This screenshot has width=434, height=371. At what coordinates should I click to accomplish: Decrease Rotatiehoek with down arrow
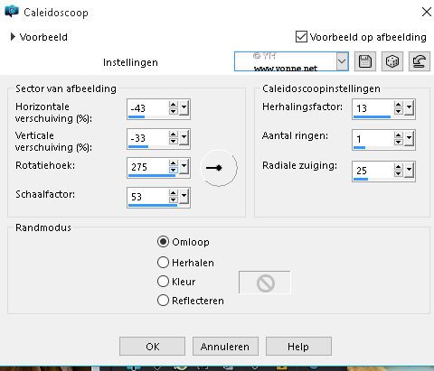pos(173,171)
